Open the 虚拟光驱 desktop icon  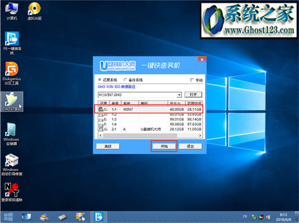click(x=34, y=11)
